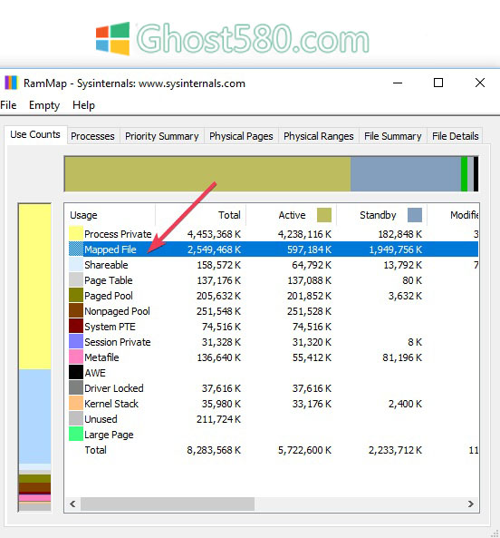Viewport: 500px width, 538px height.
Task: Click the Active olive color swatch in header
Action: (324, 215)
